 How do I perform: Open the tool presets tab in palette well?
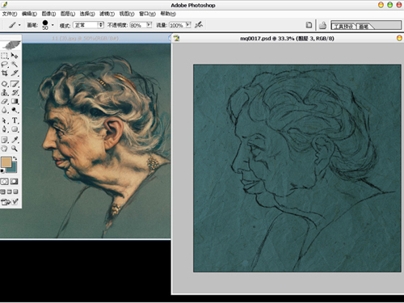[343, 27]
